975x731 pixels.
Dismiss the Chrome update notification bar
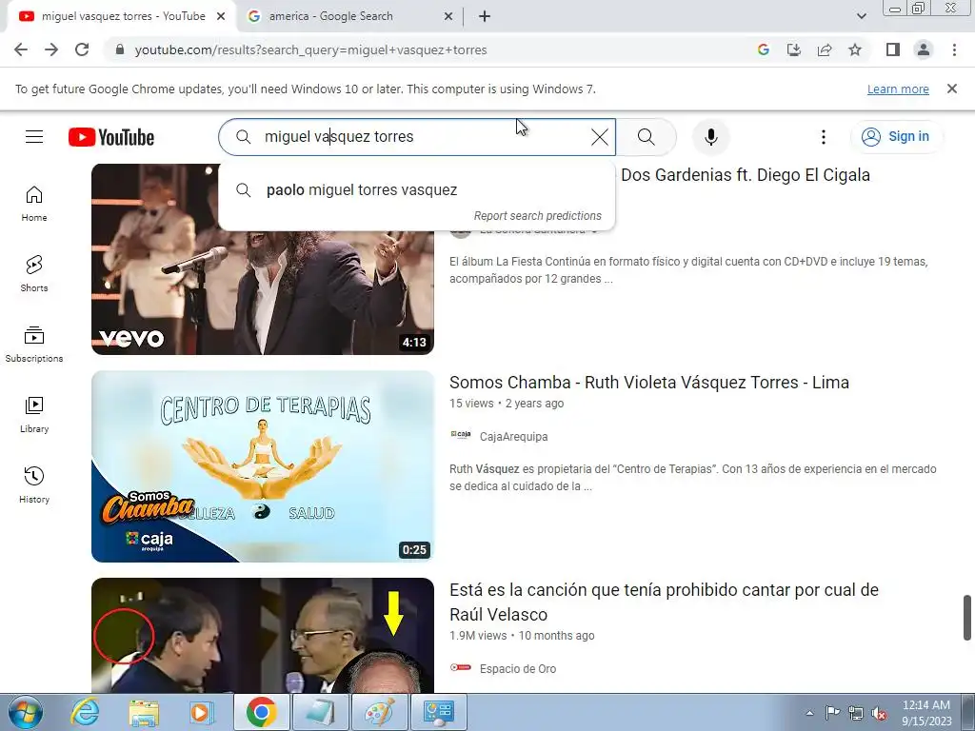952,89
